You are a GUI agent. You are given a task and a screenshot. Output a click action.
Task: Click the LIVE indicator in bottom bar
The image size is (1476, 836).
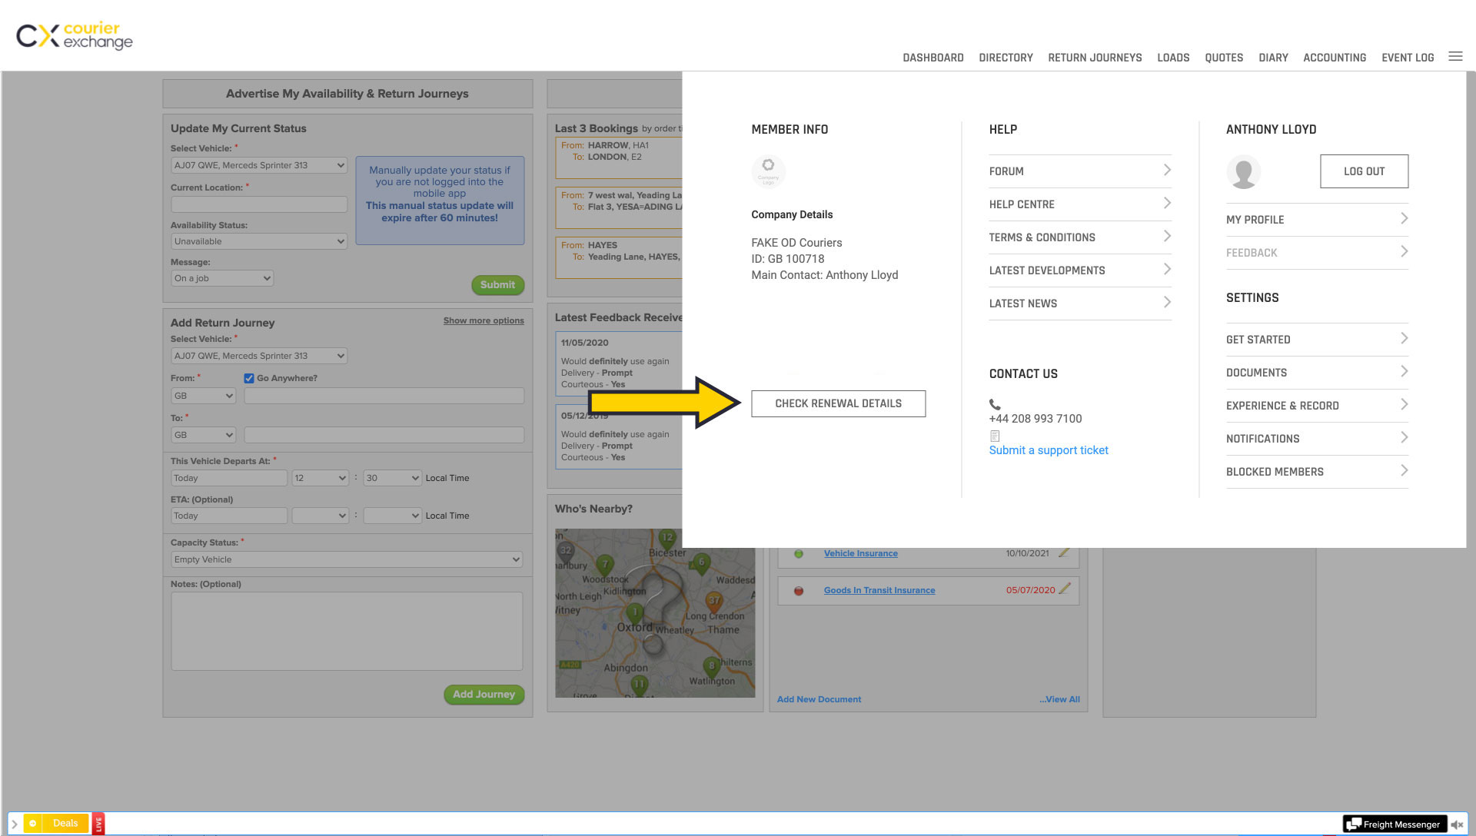pos(98,824)
